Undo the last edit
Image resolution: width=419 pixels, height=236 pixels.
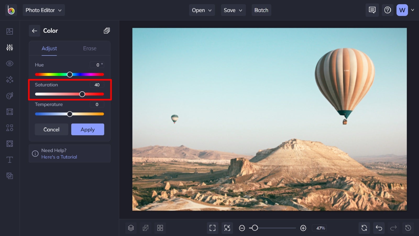click(379, 228)
